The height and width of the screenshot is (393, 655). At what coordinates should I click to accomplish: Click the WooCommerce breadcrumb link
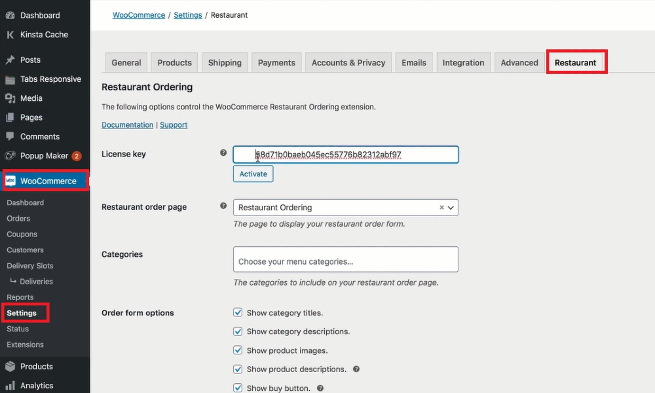(x=139, y=15)
